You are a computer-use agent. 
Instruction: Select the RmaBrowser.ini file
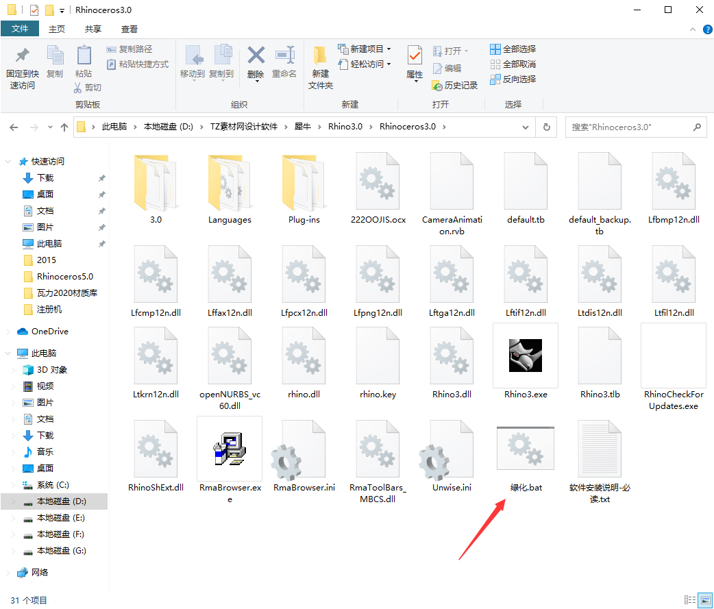(304, 456)
